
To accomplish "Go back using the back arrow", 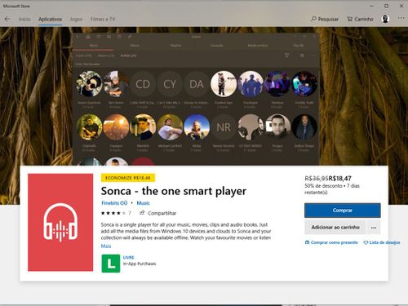I will click(7, 19).
